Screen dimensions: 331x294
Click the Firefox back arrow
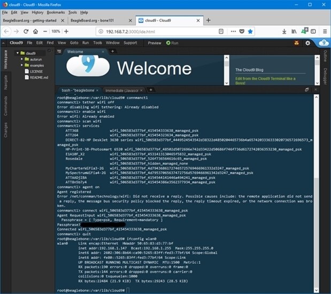[6, 32]
